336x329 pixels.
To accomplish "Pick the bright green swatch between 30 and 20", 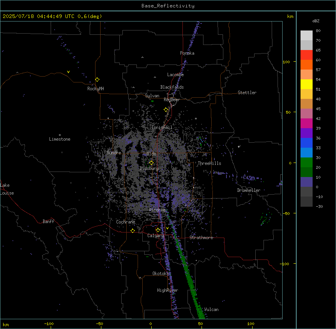I will (x=306, y=163).
